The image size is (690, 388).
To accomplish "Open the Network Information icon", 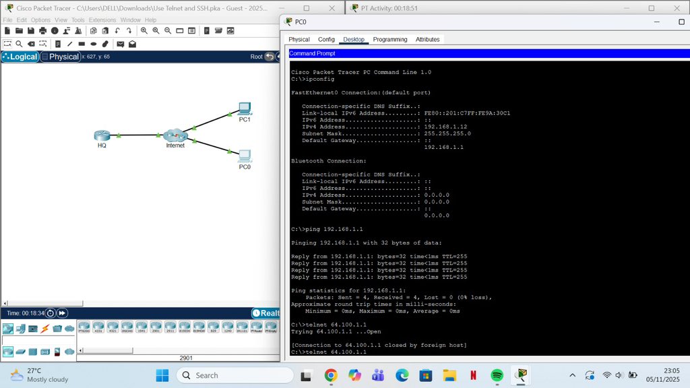I will tap(55, 31).
